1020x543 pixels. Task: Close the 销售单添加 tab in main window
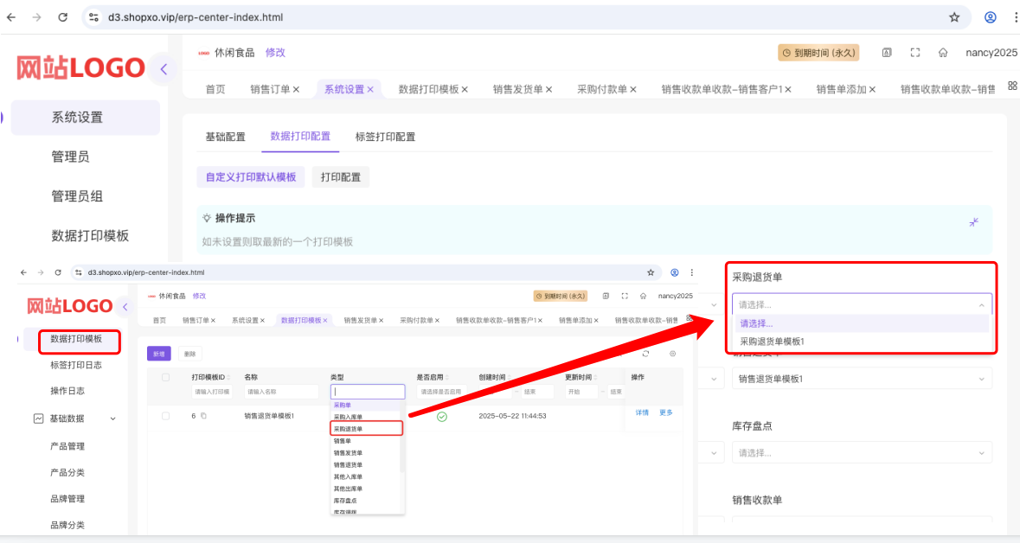tap(872, 90)
